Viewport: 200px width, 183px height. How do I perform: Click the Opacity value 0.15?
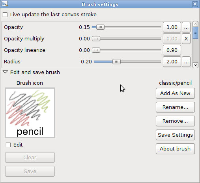click(84, 27)
